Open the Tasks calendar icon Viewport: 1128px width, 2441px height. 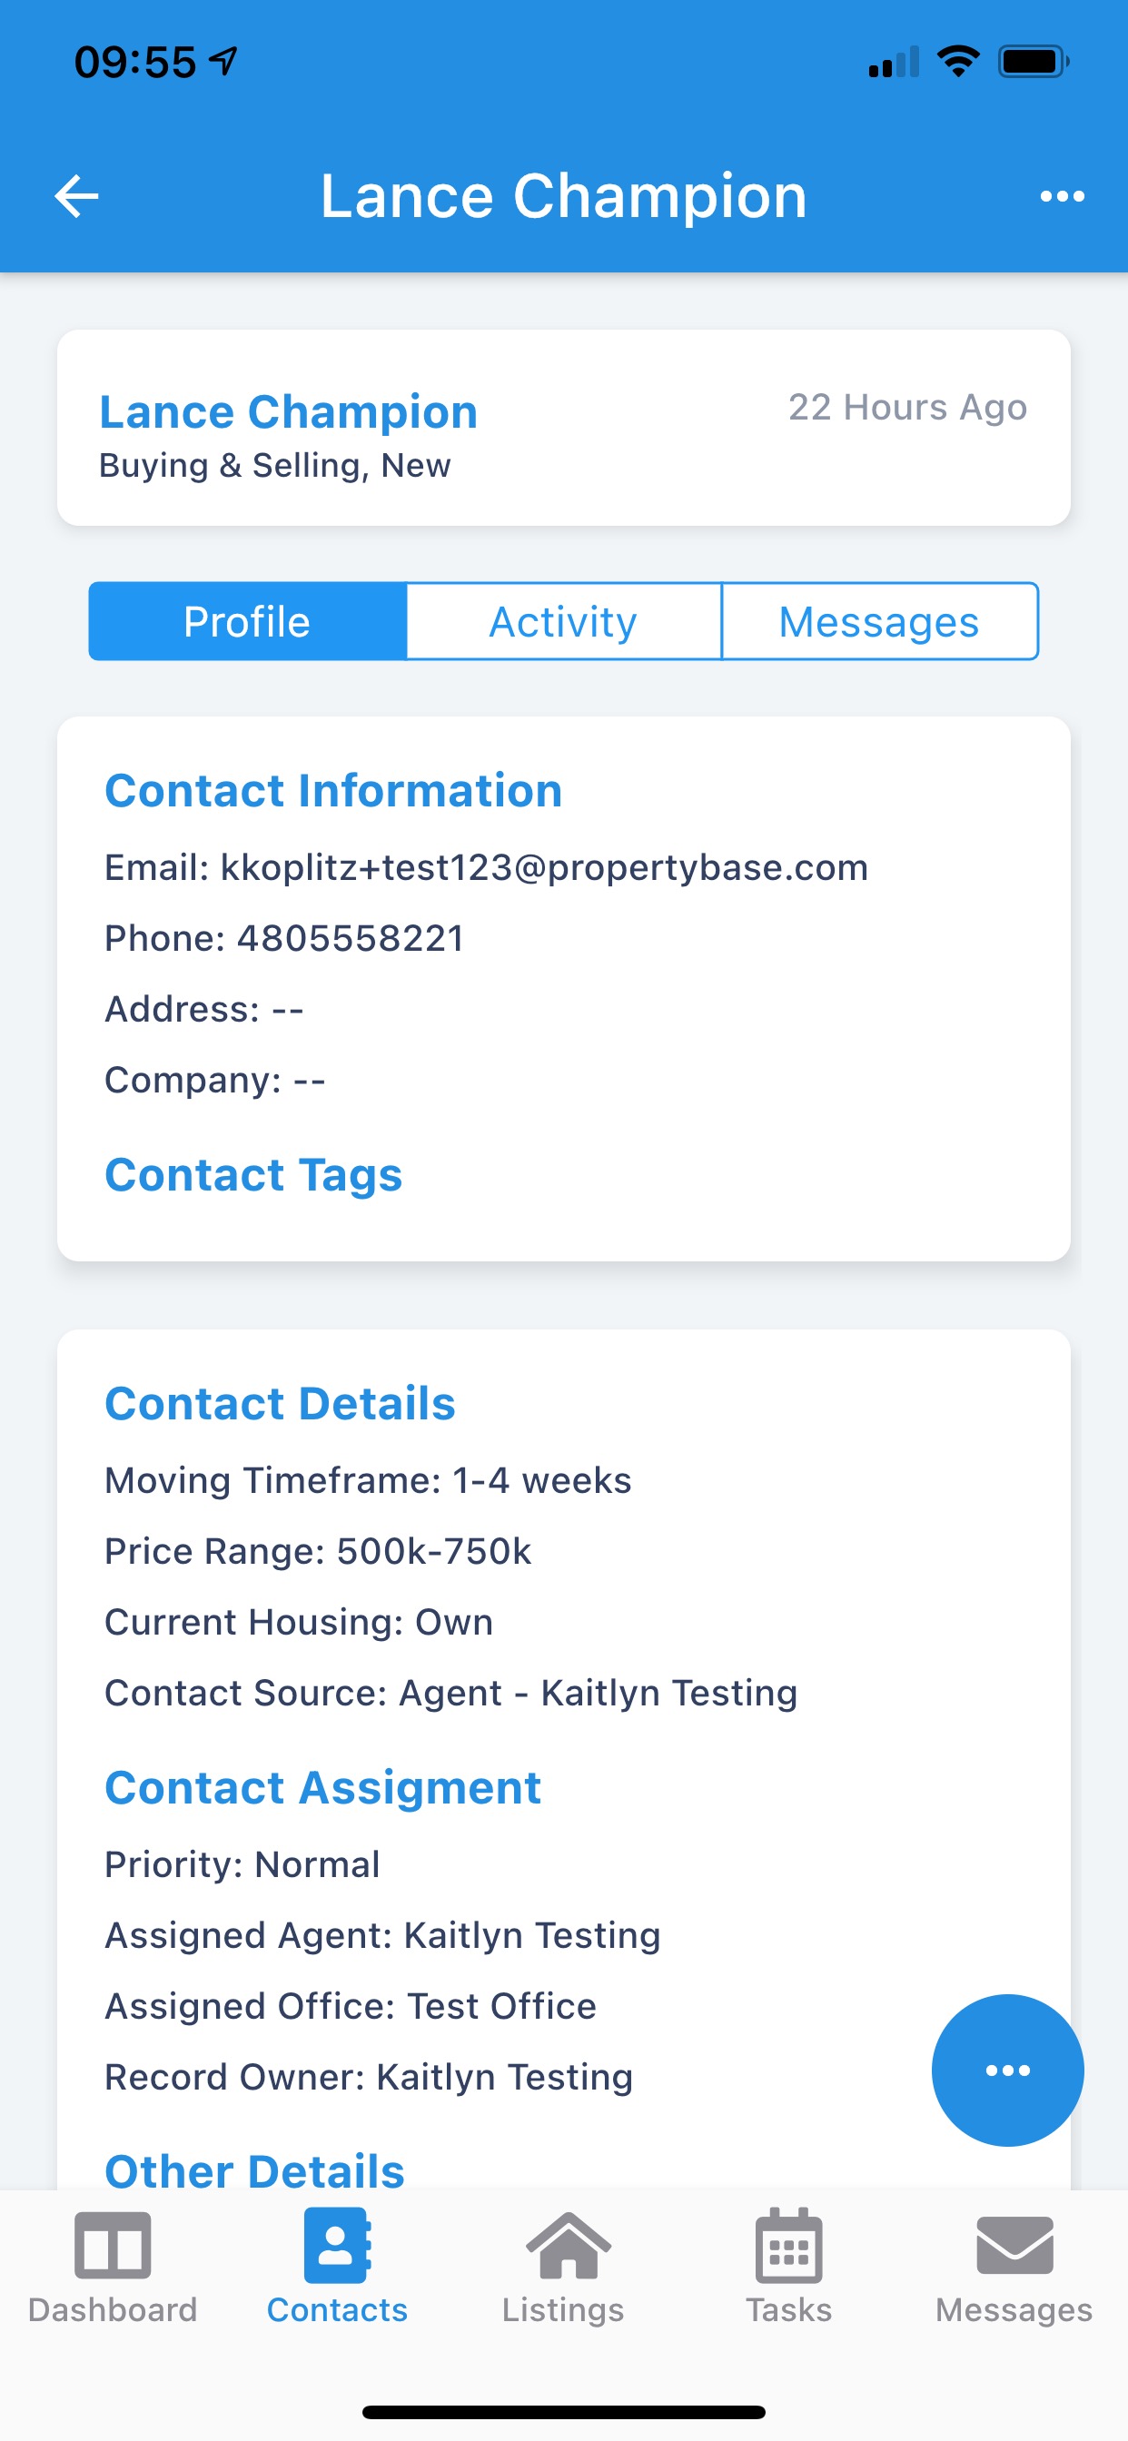pyautogui.click(x=788, y=2245)
